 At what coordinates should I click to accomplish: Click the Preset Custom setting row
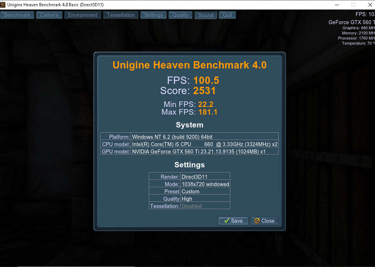click(189, 191)
